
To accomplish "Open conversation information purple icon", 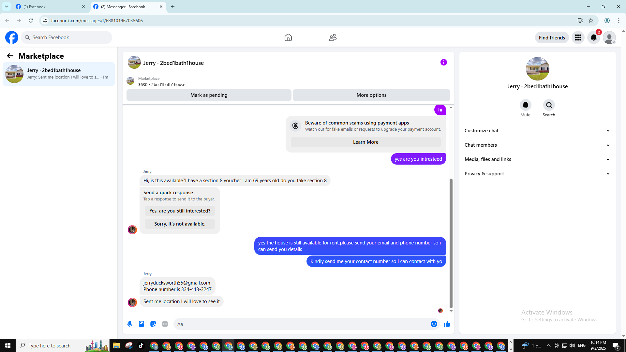I will (x=444, y=62).
